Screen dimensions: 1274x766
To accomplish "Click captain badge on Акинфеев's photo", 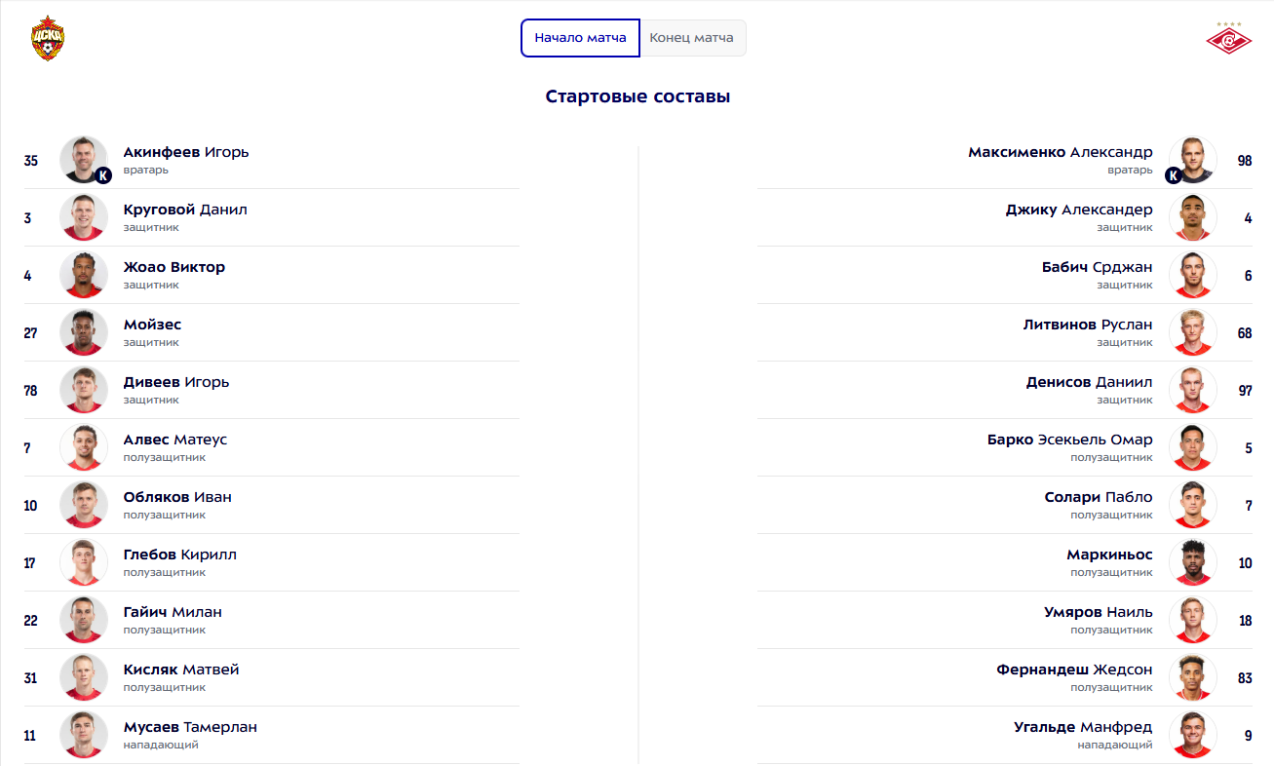I will tap(104, 175).
